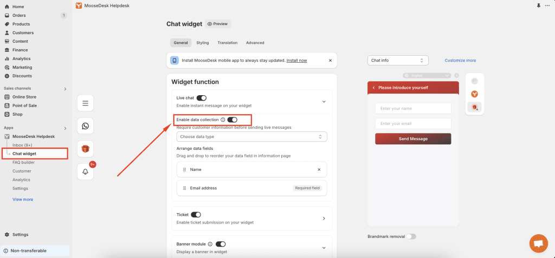Open Inbox (9+) under MooseDesk Helpdesk
Viewport: 555px width, 258px height.
click(x=22, y=145)
